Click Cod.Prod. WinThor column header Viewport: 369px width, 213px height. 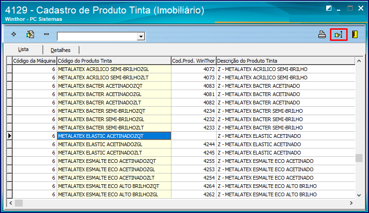coord(193,61)
